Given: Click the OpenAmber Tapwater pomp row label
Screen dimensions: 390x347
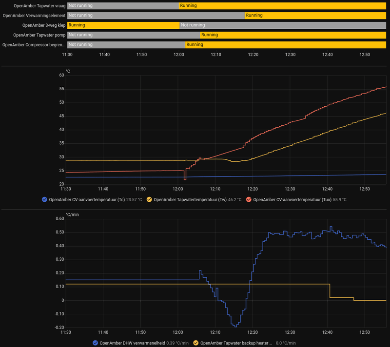Looking at the screenshot, I should [x=39, y=35].
